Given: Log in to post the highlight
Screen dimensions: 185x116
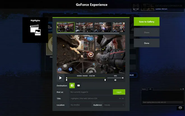Looking at the screenshot, I should tap(119, 92).
